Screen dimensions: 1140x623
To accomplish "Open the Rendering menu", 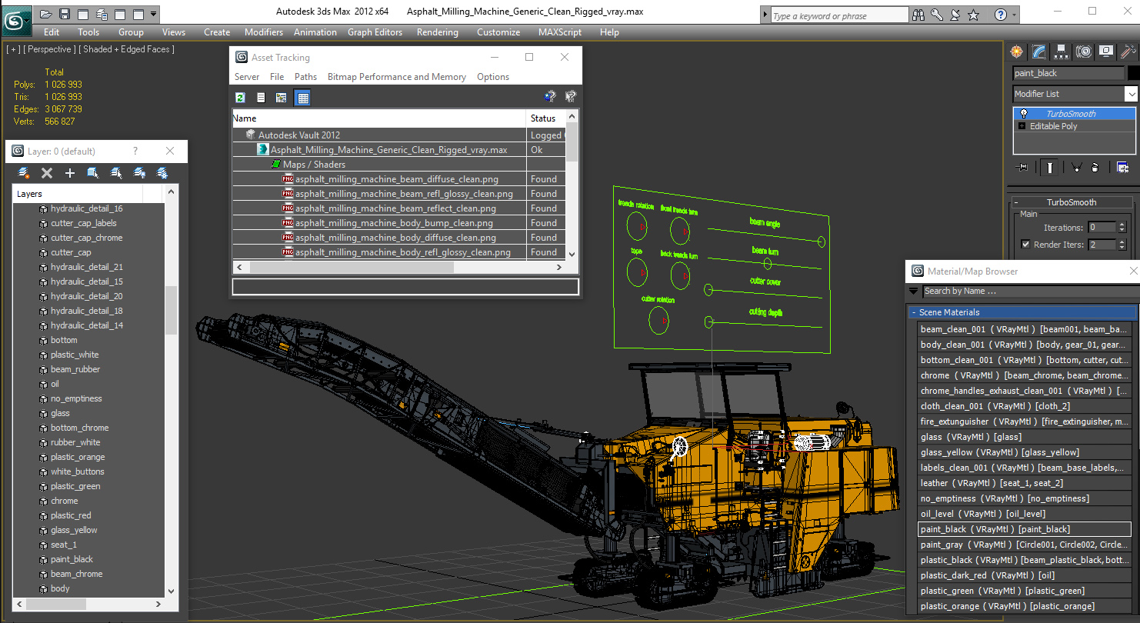I will (437, 32).
